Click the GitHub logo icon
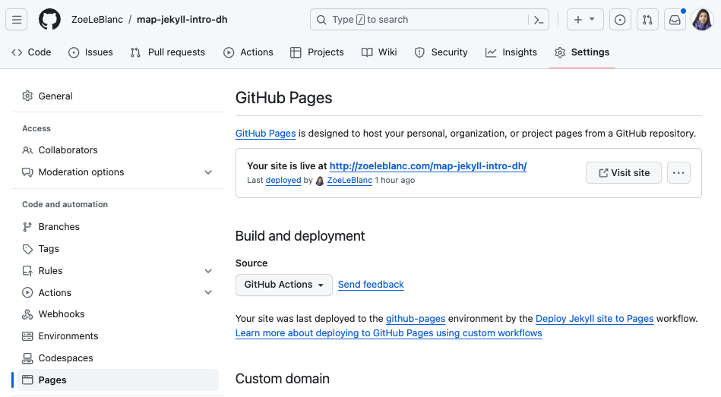Viewport: 721px width, 397px height. [49, 20]
